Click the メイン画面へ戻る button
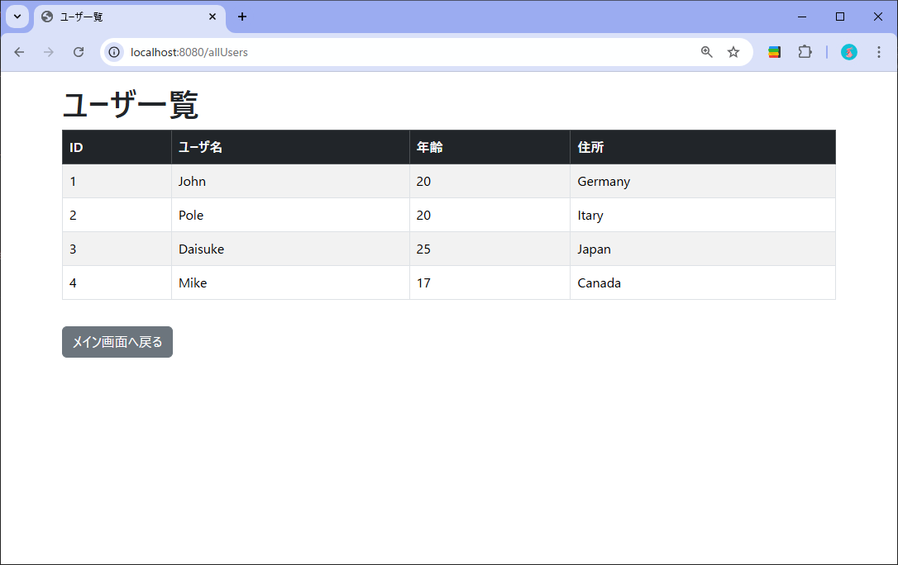The width and height of the screenshot is (898, 565). point(117,341)
